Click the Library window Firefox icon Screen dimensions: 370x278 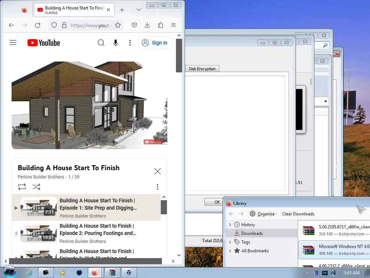click(x=229, y=203)
